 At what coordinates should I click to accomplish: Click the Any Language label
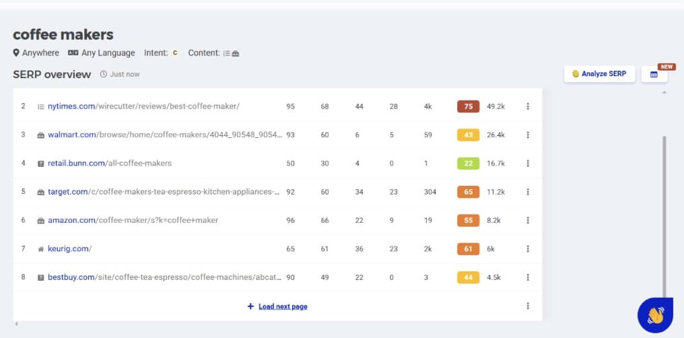click(108, 53)
